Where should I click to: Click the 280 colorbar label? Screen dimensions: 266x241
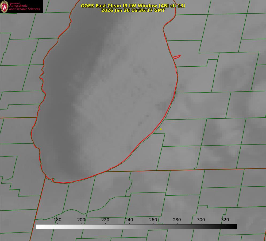177,220
